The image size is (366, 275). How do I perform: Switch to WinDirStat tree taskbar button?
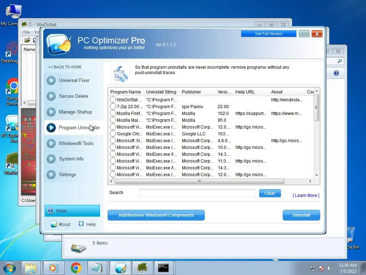tap(142, 268)
